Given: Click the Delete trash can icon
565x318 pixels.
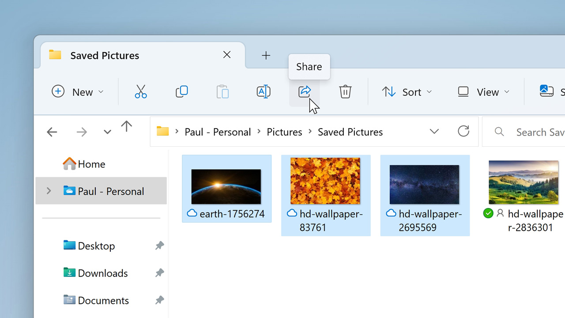Looking at the screenshot, I should tap(345, 92).
